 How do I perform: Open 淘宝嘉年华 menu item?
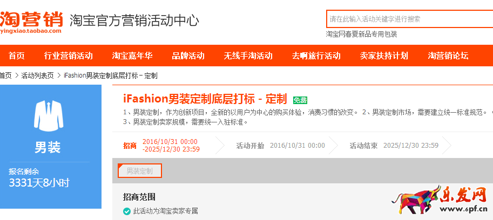(x=132, y=56)
